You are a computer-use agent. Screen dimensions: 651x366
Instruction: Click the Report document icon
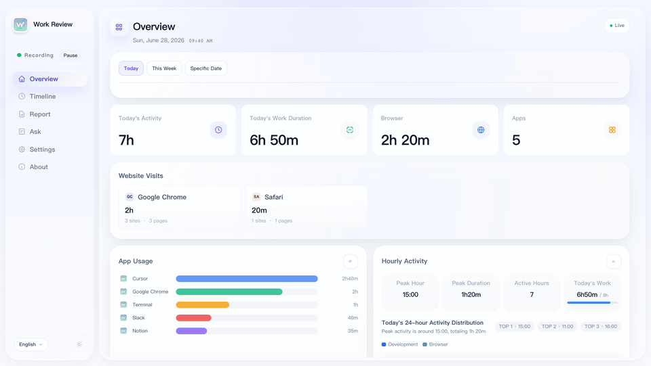[x=22, y=114]
